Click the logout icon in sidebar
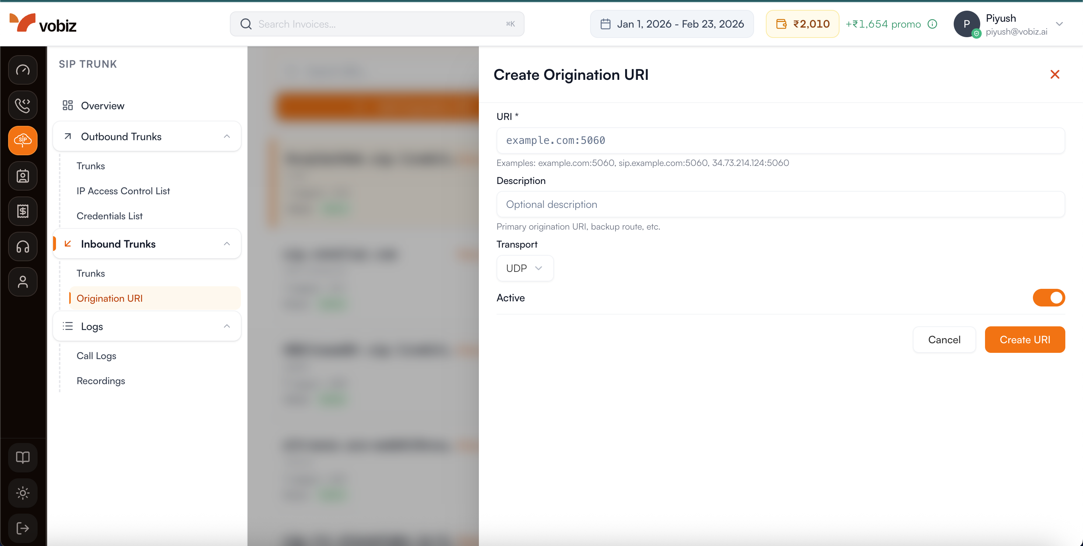This screenshot has width=1083, height=546. [23, 528]
